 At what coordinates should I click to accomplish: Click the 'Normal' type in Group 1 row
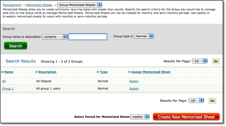tap(103, 88)
